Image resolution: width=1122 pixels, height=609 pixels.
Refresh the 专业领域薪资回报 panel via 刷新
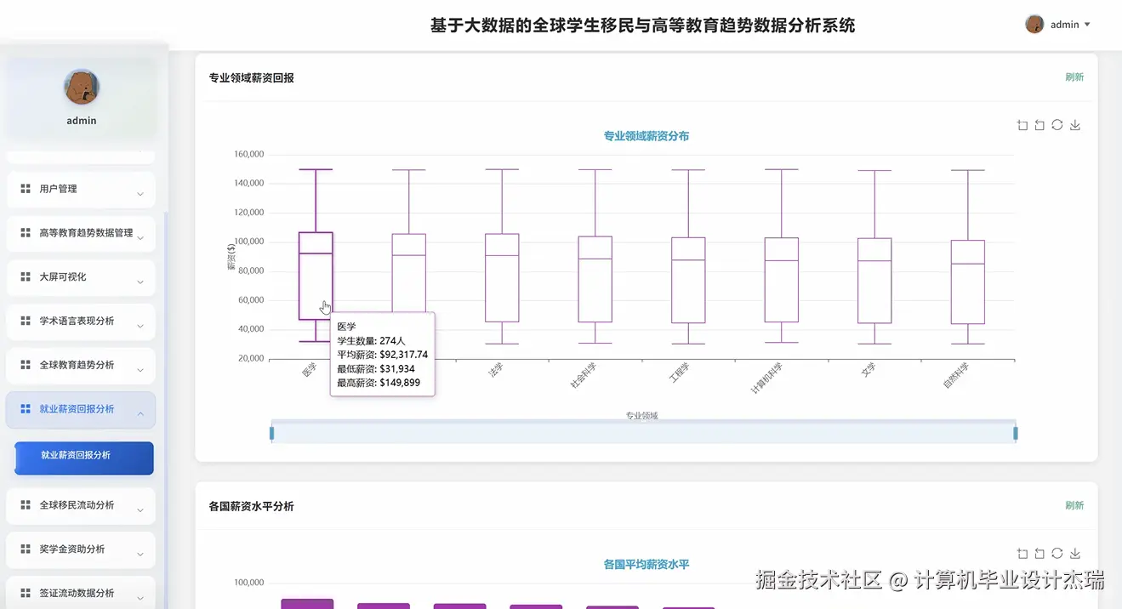1074,77
